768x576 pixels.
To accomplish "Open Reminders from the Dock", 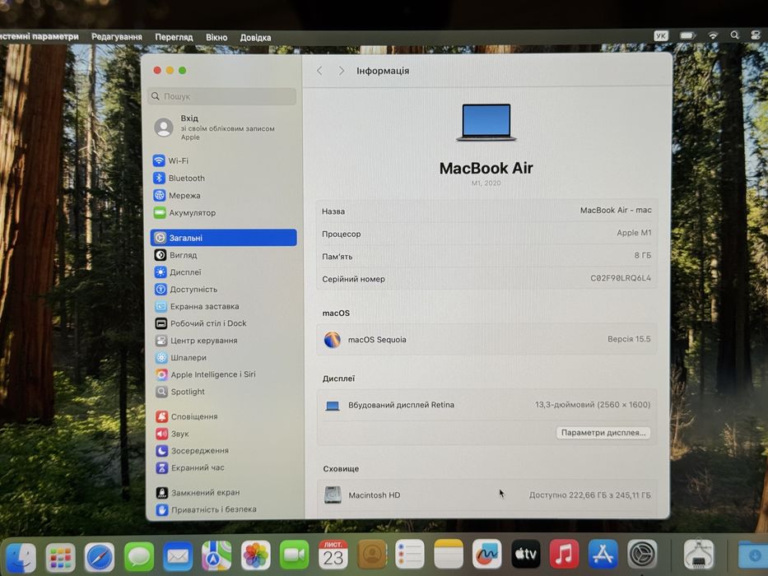I will click(410, 555).
